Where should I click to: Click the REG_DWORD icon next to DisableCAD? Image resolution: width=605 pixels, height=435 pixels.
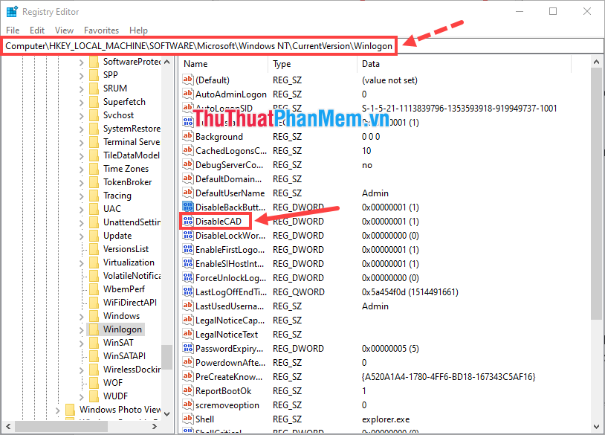click(x=188, y=221)
